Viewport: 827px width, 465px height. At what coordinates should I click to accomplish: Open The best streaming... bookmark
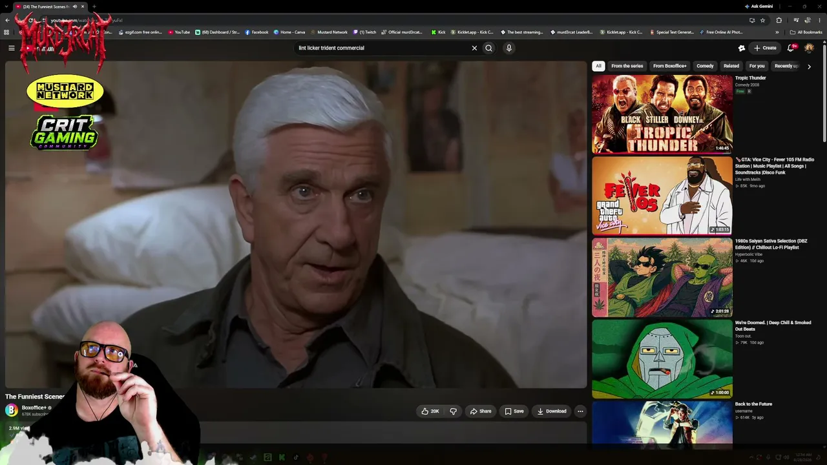coord(521,32)
